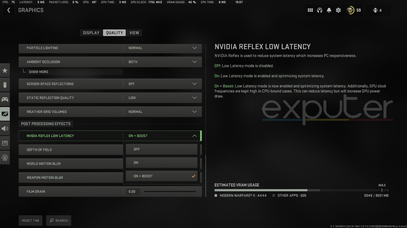The height and width of the screenshot is (228, 407).
Task: Open the headset voice chat icon
Action: tap(320, 10)
